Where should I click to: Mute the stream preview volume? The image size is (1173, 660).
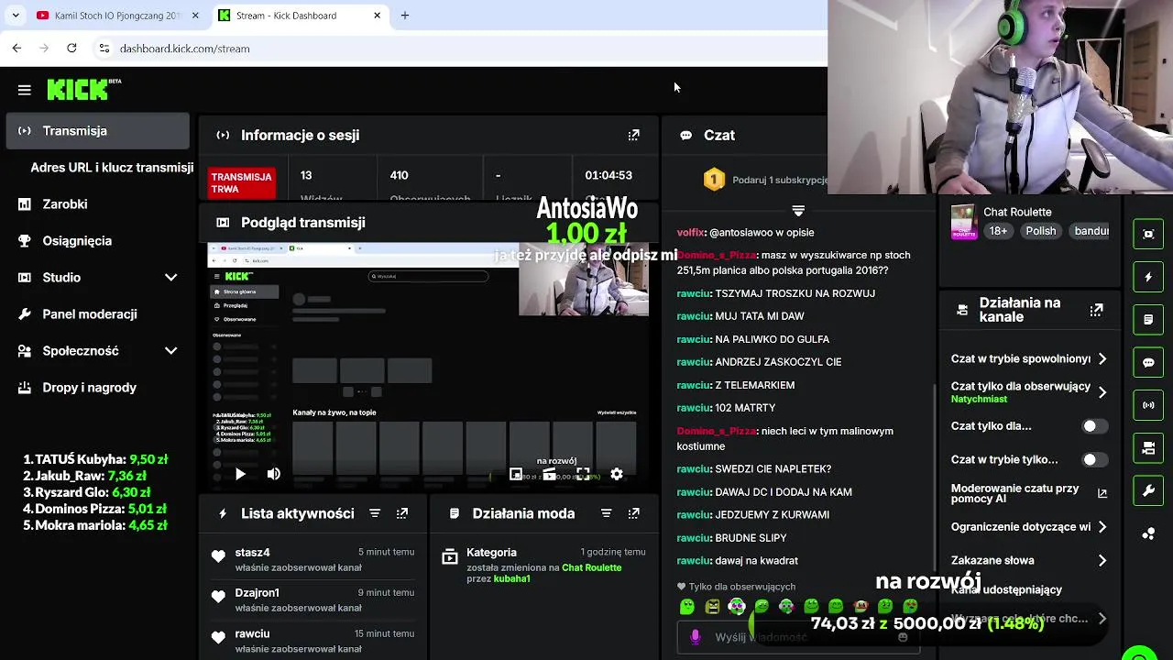click(273, 474)
